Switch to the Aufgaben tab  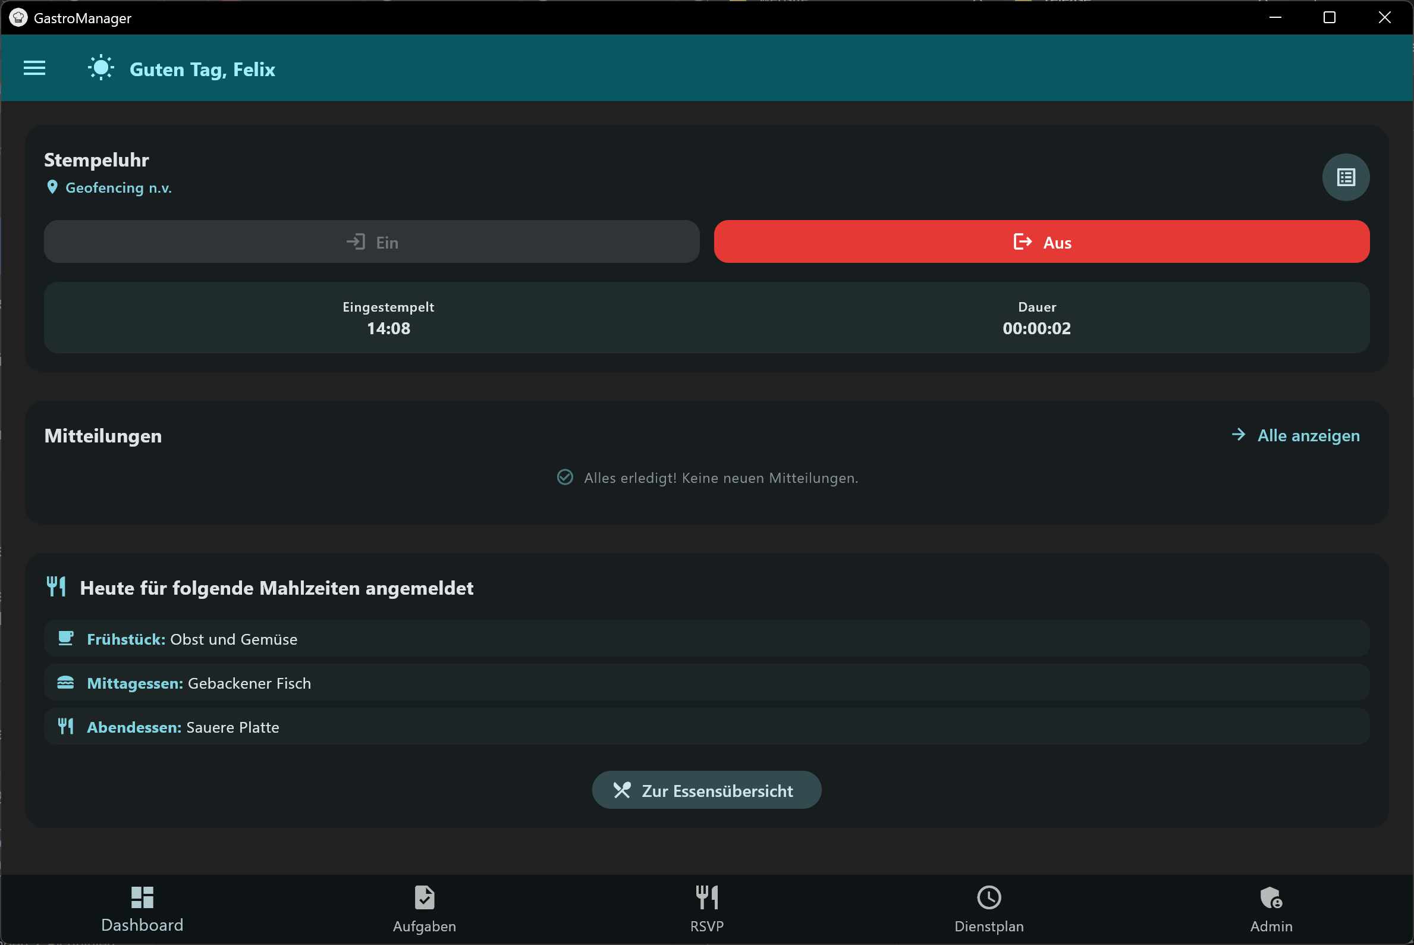(424, 909)
